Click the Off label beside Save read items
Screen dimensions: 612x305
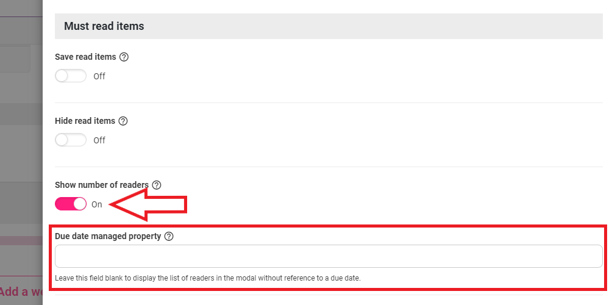[99, 76]
